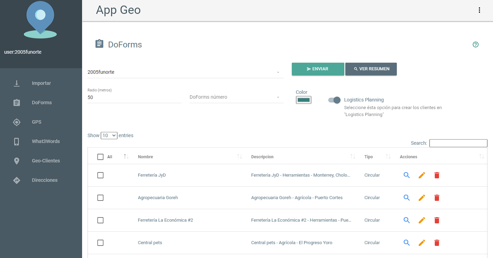The width and height of the screenshot is (493, 258).
Task: Click the ENVIAR button
Action: pos(318,69)
